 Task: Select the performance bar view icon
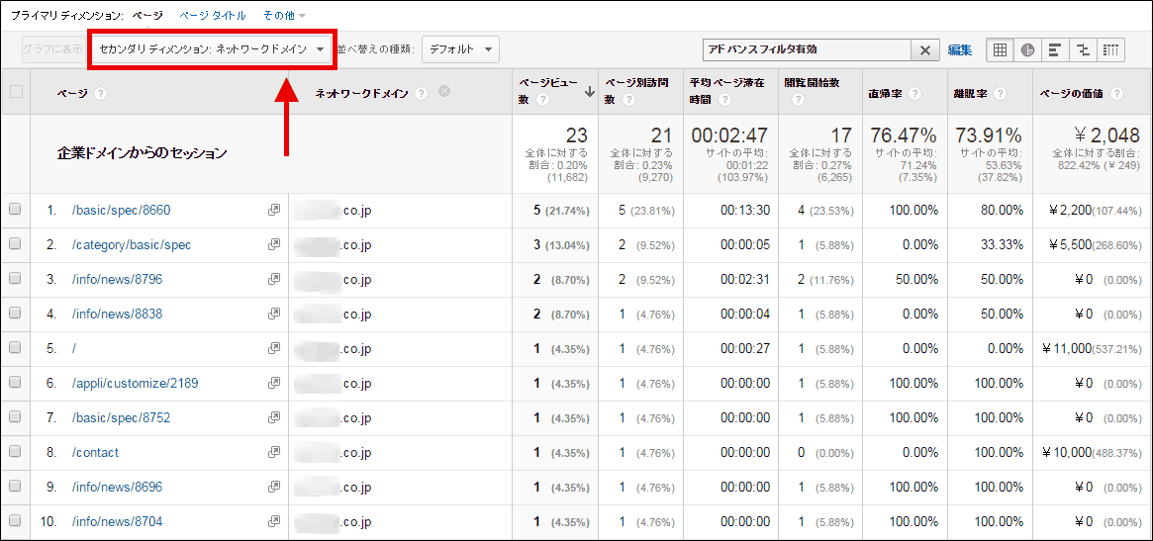pos(1055,49)
